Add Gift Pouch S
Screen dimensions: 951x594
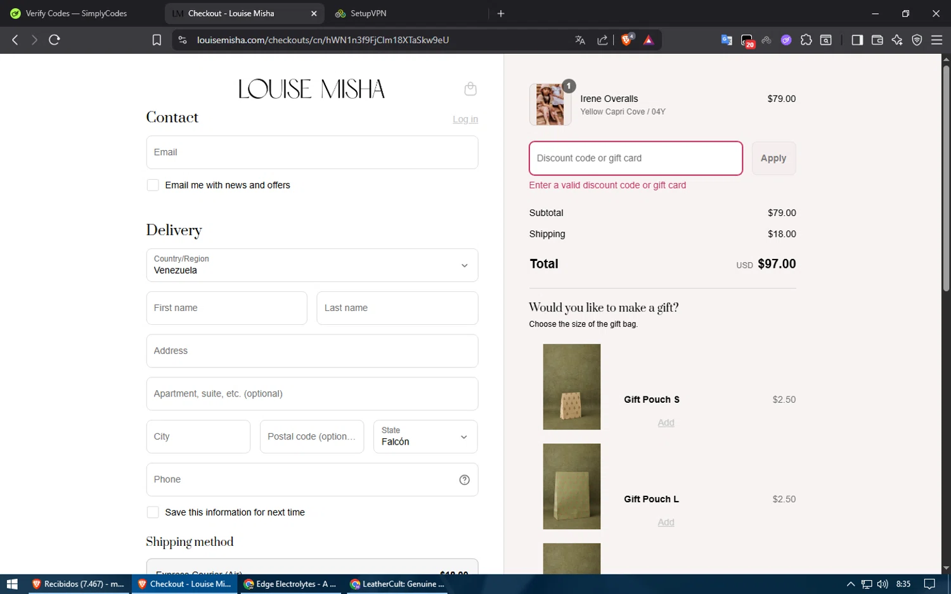(x=666, y=422)
